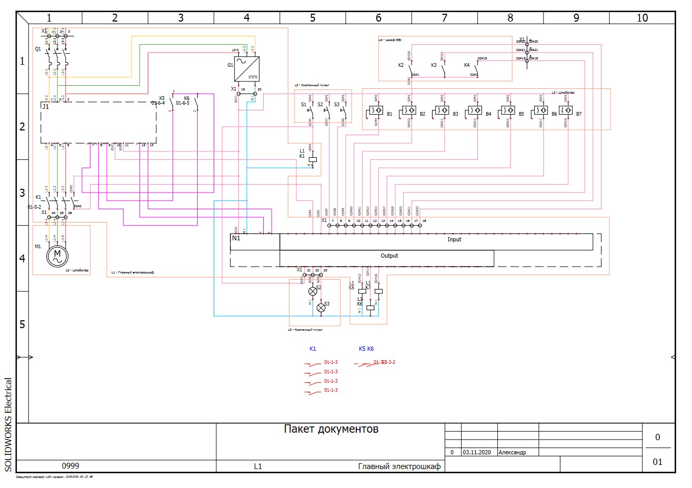Click the date '03.11.2020' cell
The image size is (692, 488).
pyautogui.click(x=477, y=452)
